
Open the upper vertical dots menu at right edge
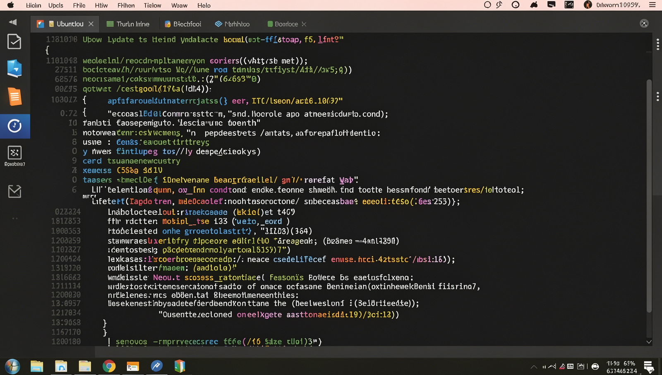tap(657, 44)
